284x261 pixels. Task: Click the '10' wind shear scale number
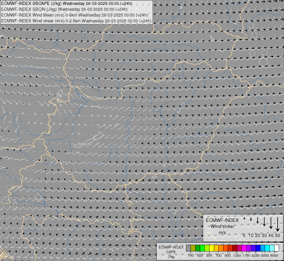[x=251, y=235]
